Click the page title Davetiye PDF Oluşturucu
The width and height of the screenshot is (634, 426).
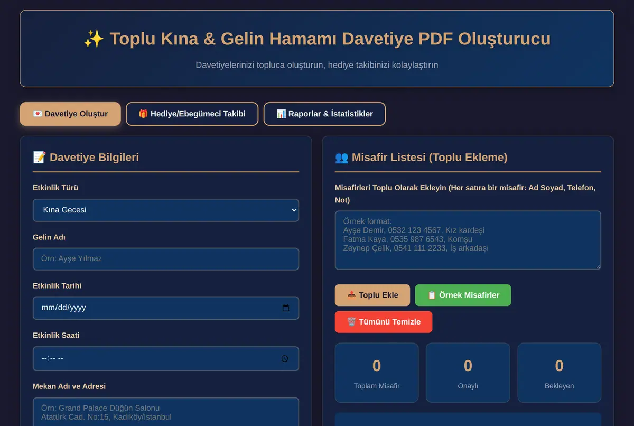(x=317, y=39)
